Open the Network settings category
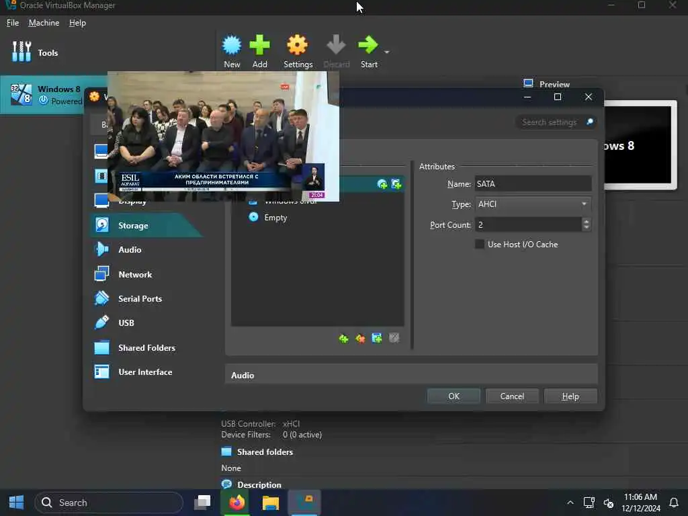Image resolution: width=688 pixels, height=516 pixels. tap(135, 275)
